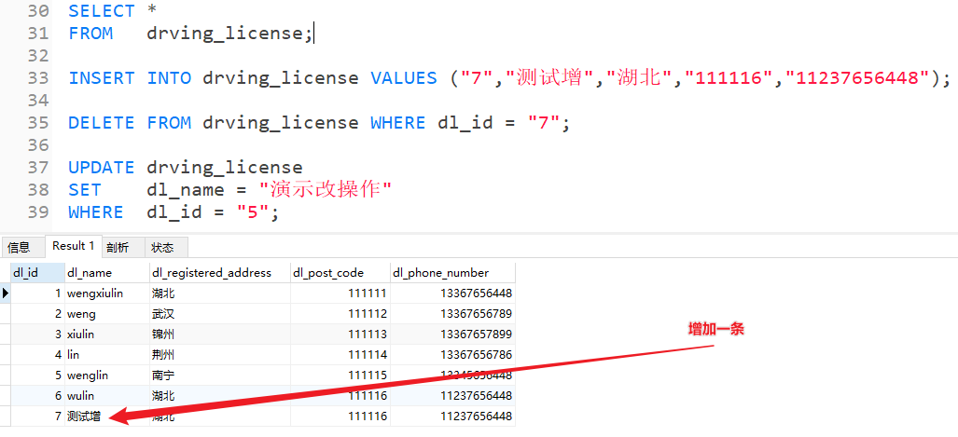Select the 湖北 address cell in wulin's row
Viewport: 958px width, 437px height.
click(220, 395)
